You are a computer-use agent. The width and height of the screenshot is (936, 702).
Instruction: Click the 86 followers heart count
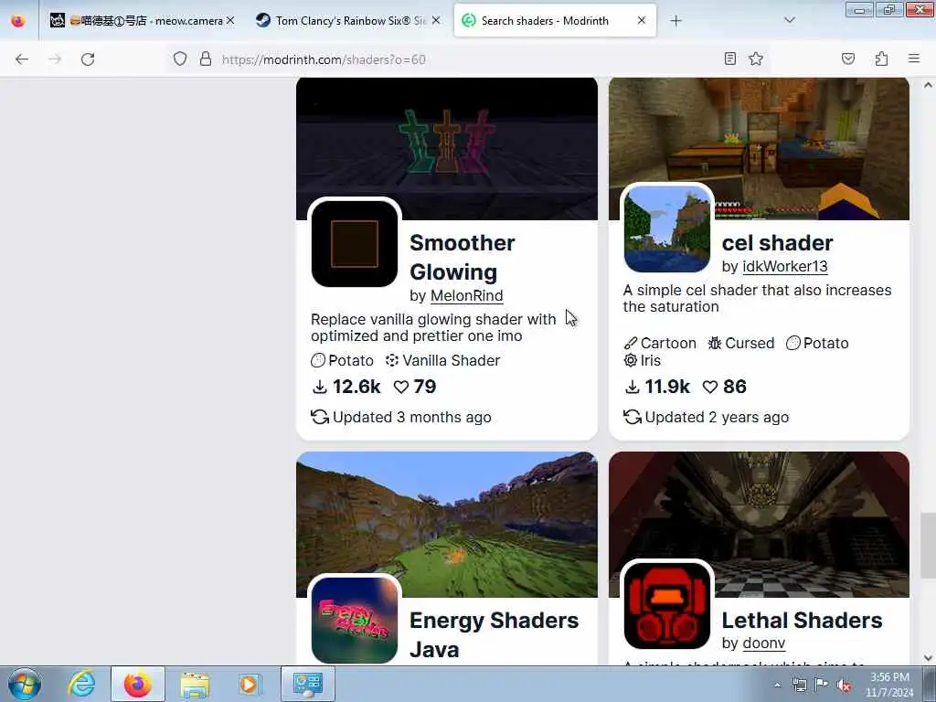click(724, 387)
